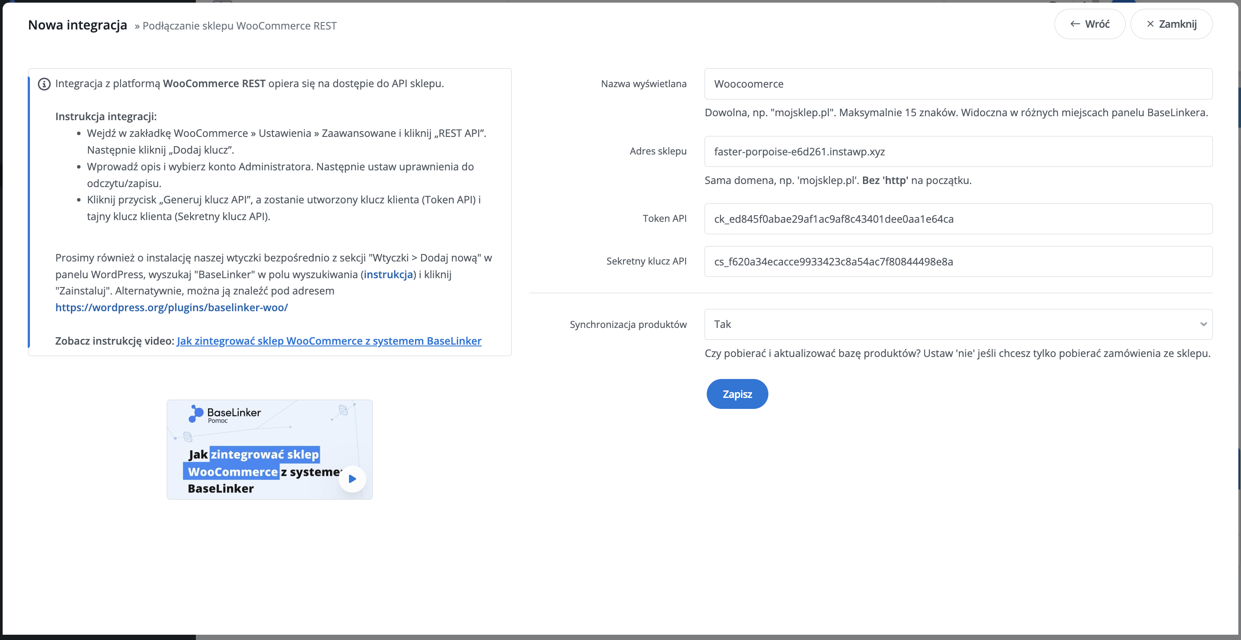
Task: Close the dialog with Zamknij
Action: coord(1171,24)
